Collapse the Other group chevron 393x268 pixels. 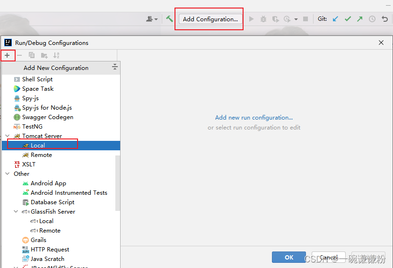point(8,173)
